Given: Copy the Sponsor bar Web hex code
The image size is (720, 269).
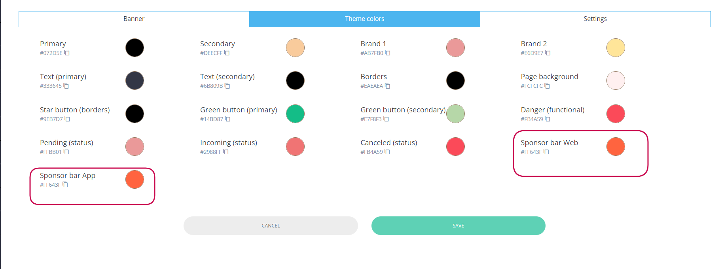Looking at the screenshot, I should tap(546, 152).
